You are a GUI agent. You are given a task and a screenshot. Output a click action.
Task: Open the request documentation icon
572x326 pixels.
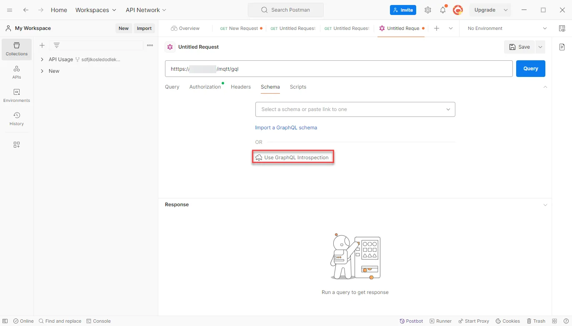tap(562, 47)
